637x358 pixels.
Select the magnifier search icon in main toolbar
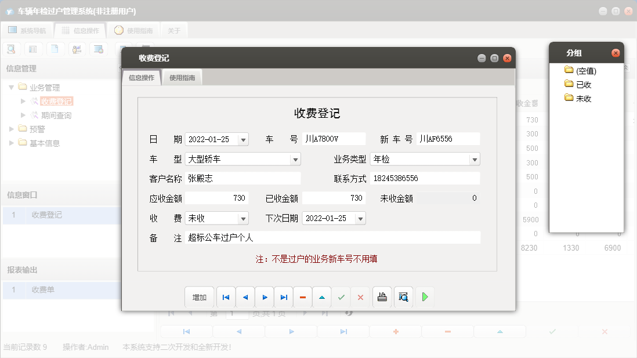point(11,49)
